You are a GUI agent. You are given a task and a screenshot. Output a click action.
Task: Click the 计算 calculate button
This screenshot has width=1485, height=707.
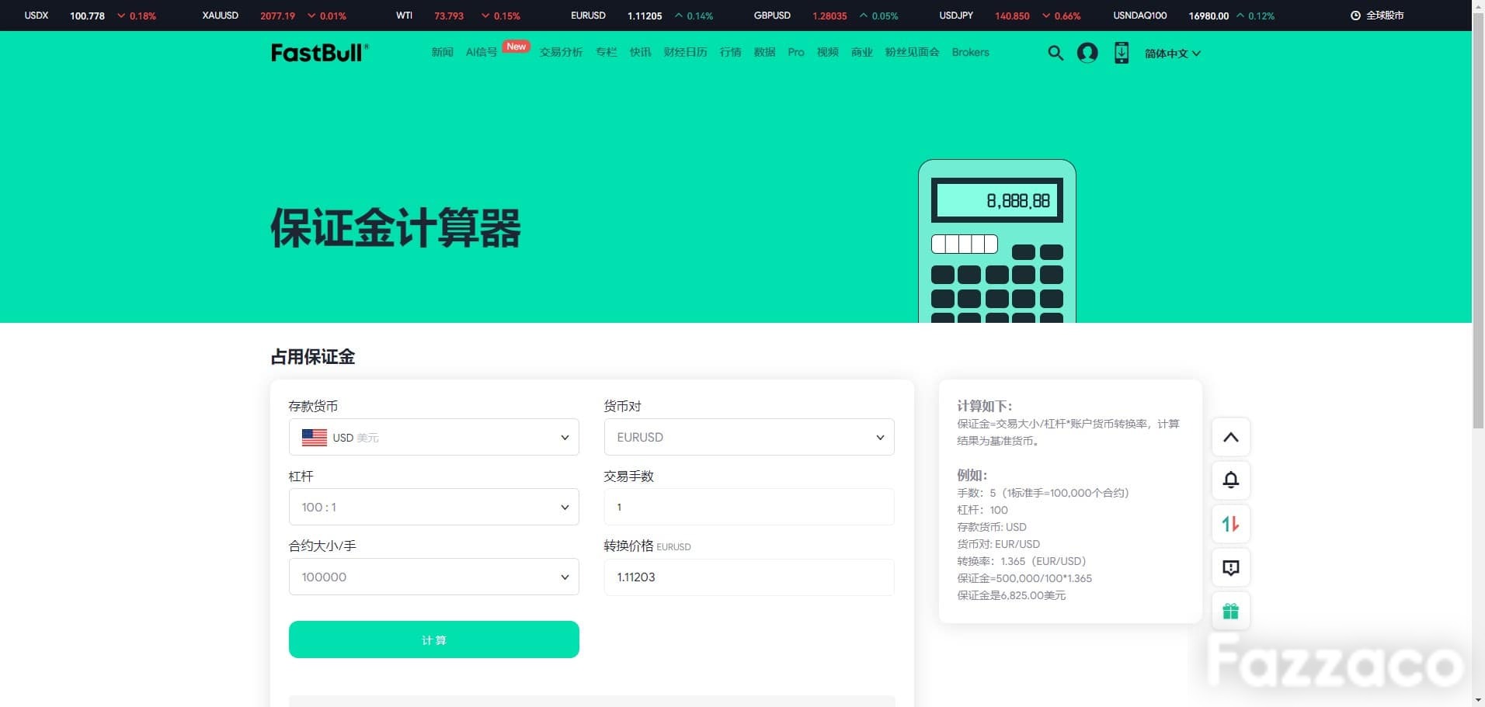pyautogui.click(x=433, y=639)
